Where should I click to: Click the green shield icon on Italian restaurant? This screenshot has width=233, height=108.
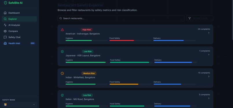click(62, 95)
